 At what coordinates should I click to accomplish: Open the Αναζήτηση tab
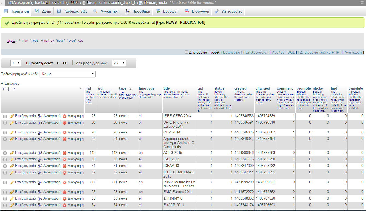[106, 11]
